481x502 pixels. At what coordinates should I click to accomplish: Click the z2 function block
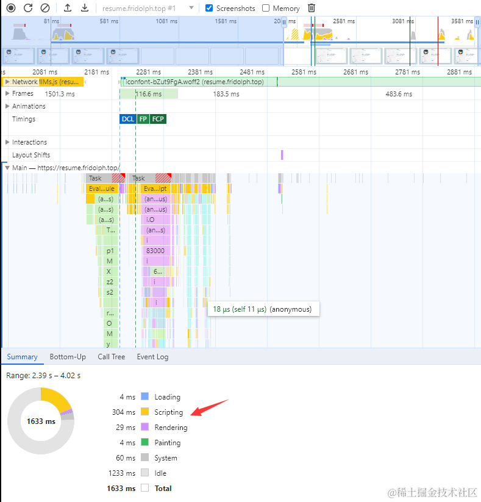click(110, 282)
